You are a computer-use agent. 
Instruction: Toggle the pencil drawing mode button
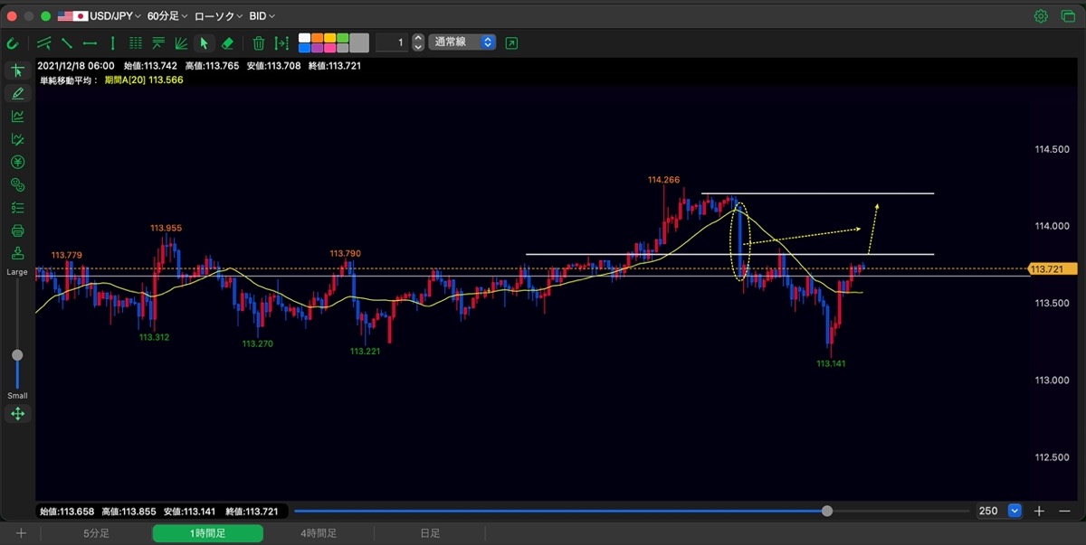tap(17, 93)
